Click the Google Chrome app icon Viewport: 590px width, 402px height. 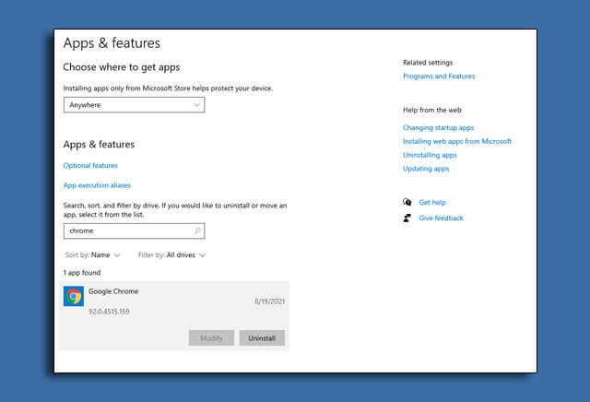click(74, 296)
